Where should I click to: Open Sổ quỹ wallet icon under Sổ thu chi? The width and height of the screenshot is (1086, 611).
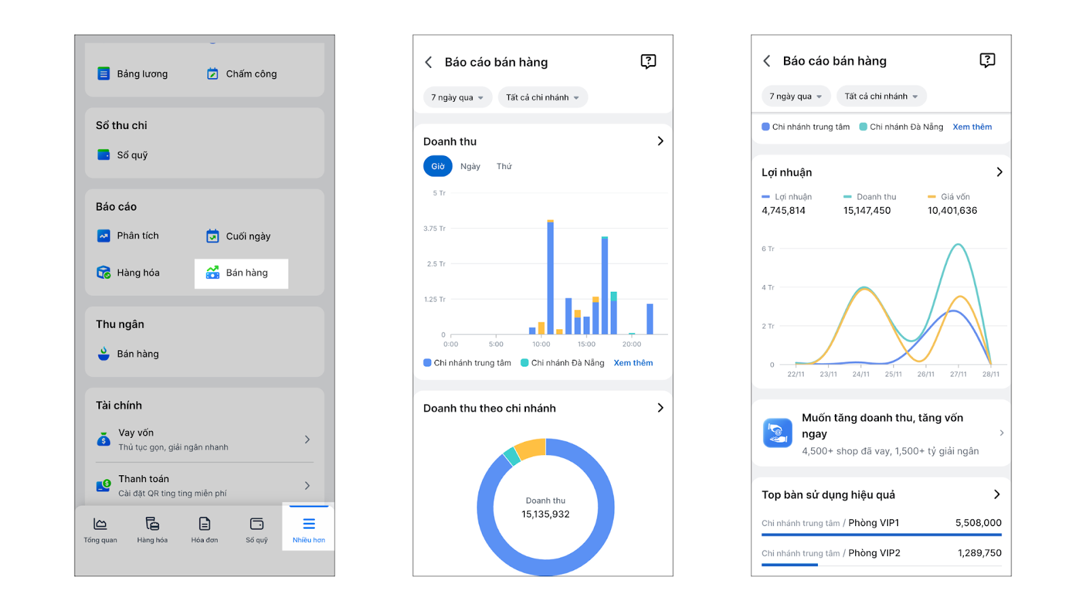click(x=103, y=155)
